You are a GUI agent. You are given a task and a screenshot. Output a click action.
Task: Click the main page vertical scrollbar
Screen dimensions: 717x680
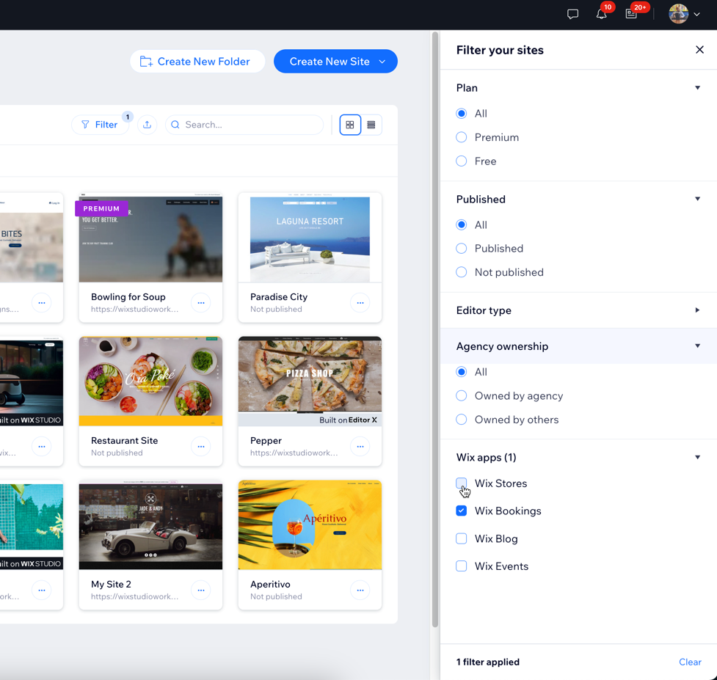click(435, 329)
